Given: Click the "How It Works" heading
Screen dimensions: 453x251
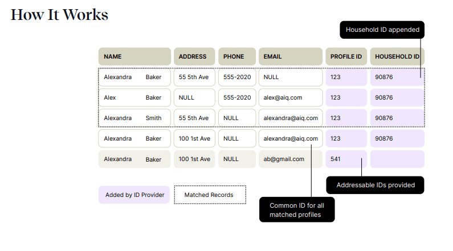Looking at the screenshot, I should (x=59, y=15).
